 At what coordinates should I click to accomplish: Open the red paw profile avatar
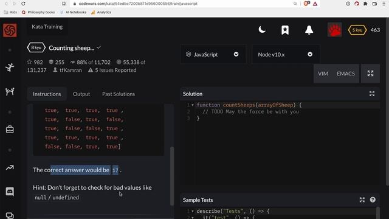(335, 30)
